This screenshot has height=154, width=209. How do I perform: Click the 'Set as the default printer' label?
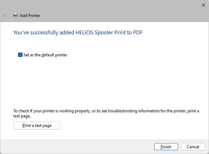click(x=45, y=55)
